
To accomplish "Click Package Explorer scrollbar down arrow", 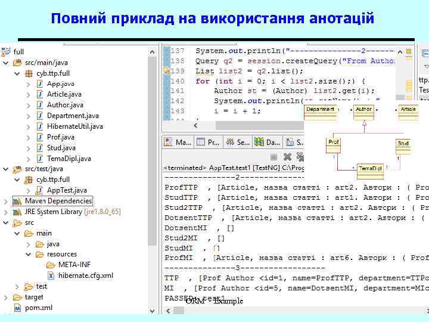I will point(153,311).
